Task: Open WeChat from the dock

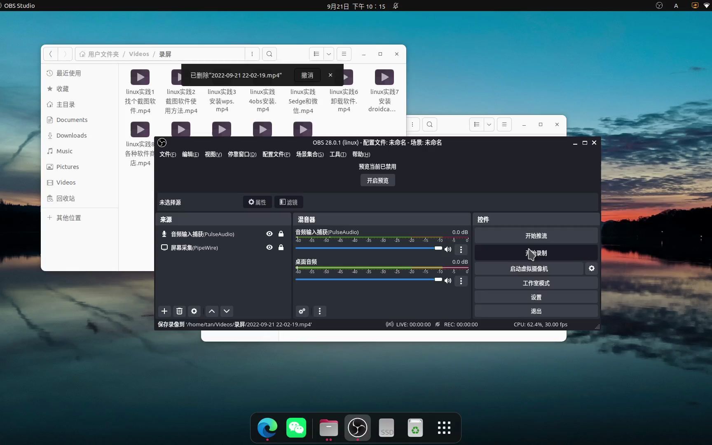Action: click(296, 427)
